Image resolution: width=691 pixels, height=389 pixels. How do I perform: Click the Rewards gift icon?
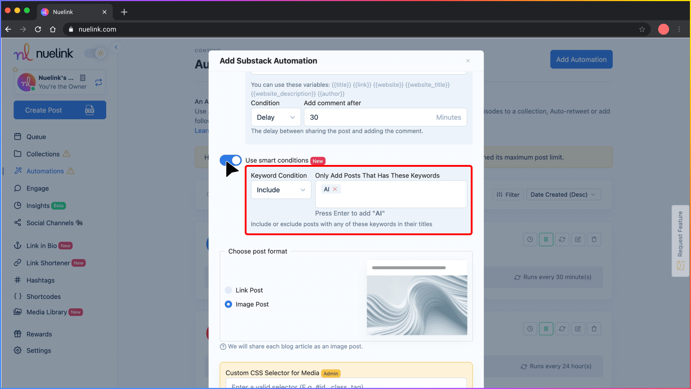18,334
